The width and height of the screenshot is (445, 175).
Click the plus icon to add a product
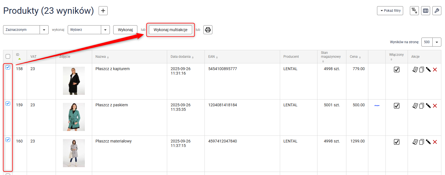coord(103,11)
